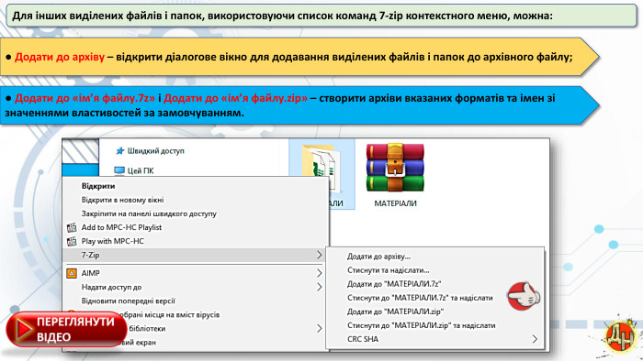Expand the arrow next to CRC SHA

point(535,339)
